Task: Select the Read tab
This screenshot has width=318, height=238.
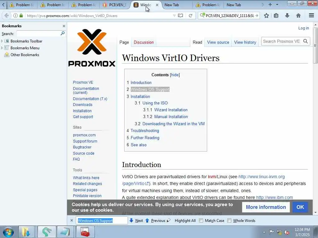Action: point(197,42)
